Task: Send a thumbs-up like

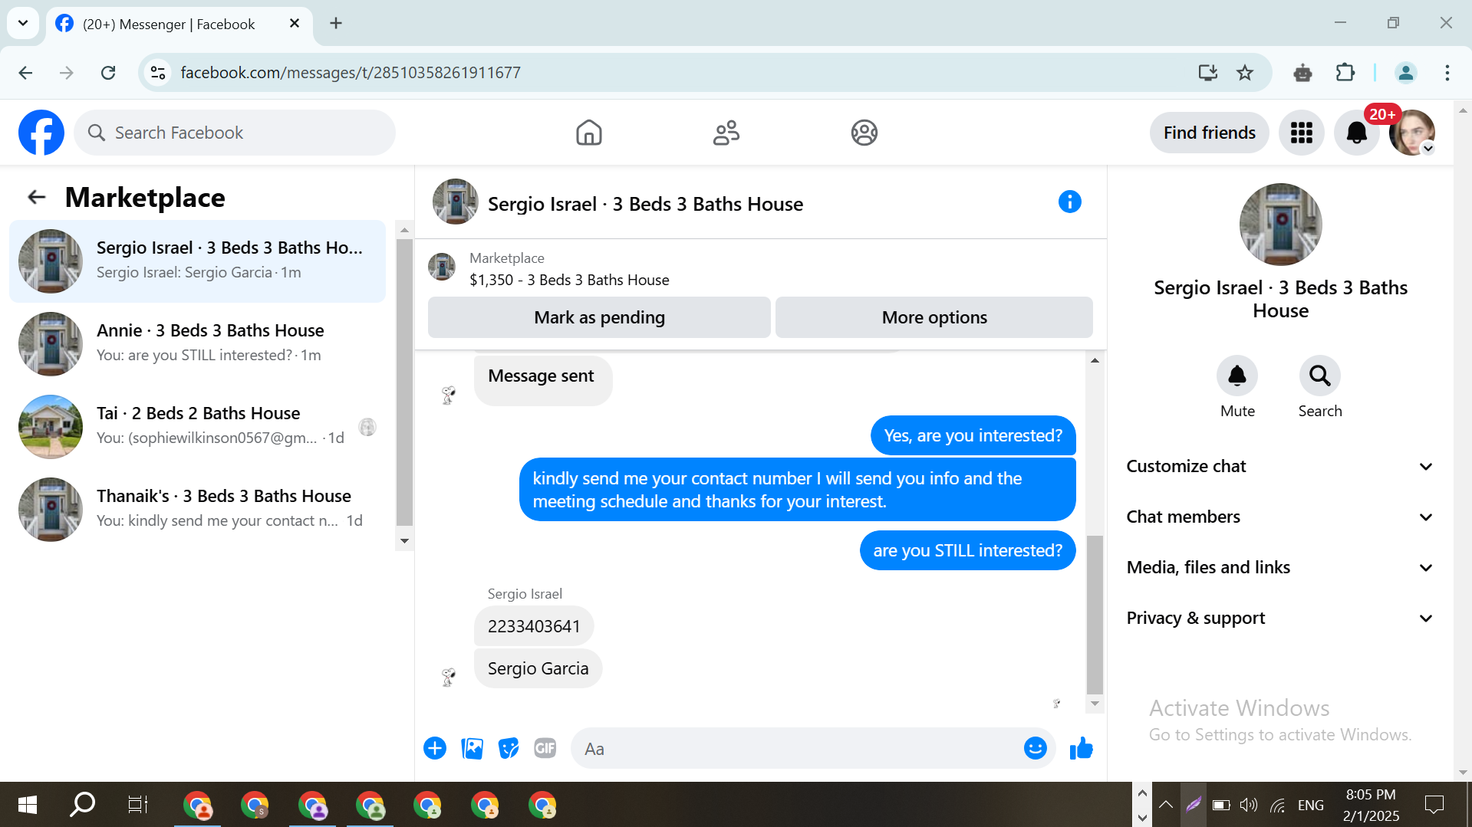Action: coord(1082,748)
